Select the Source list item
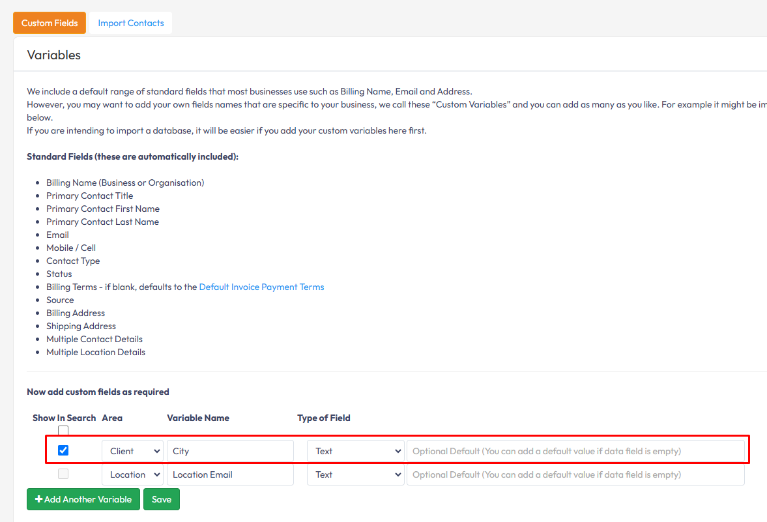Image resolution: width=767 pixels, height=522 pixels. [60, 300]
